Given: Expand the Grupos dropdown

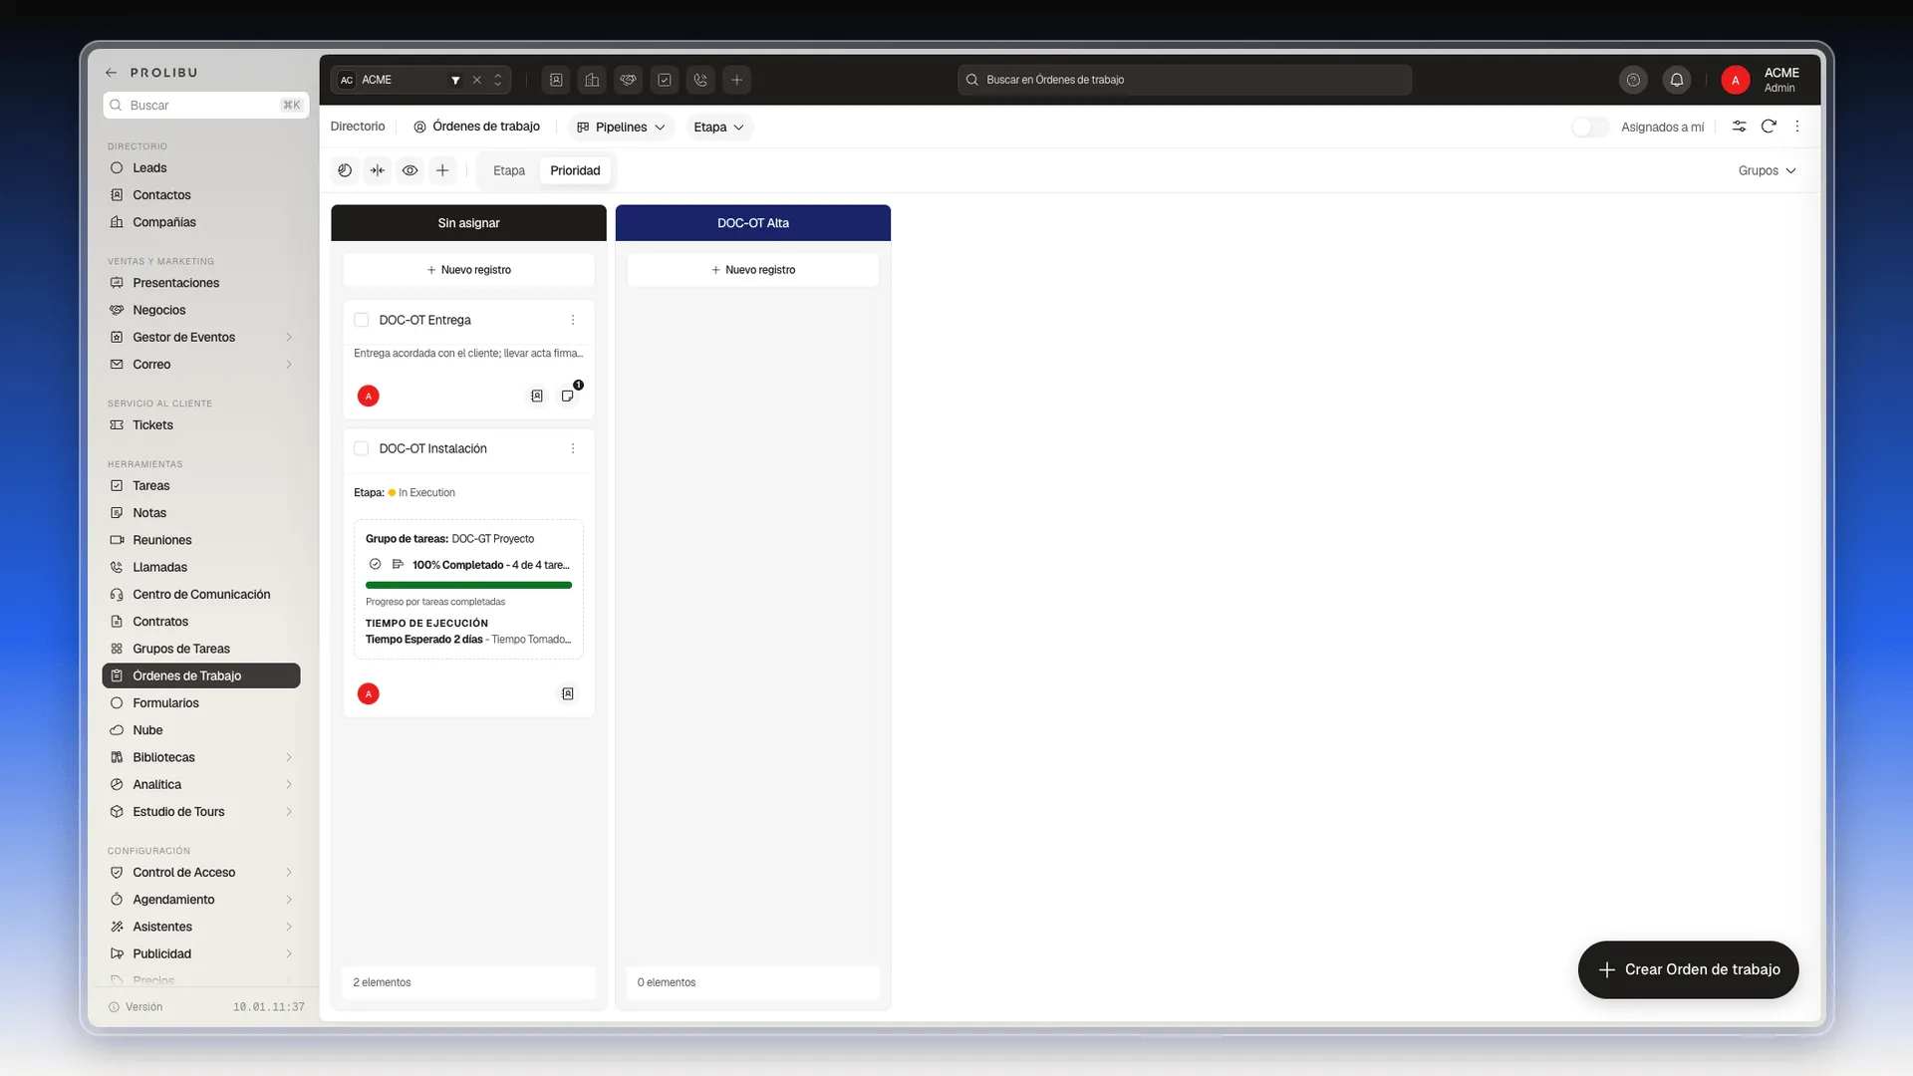Looking at the screenshot, I should 1767,170.
